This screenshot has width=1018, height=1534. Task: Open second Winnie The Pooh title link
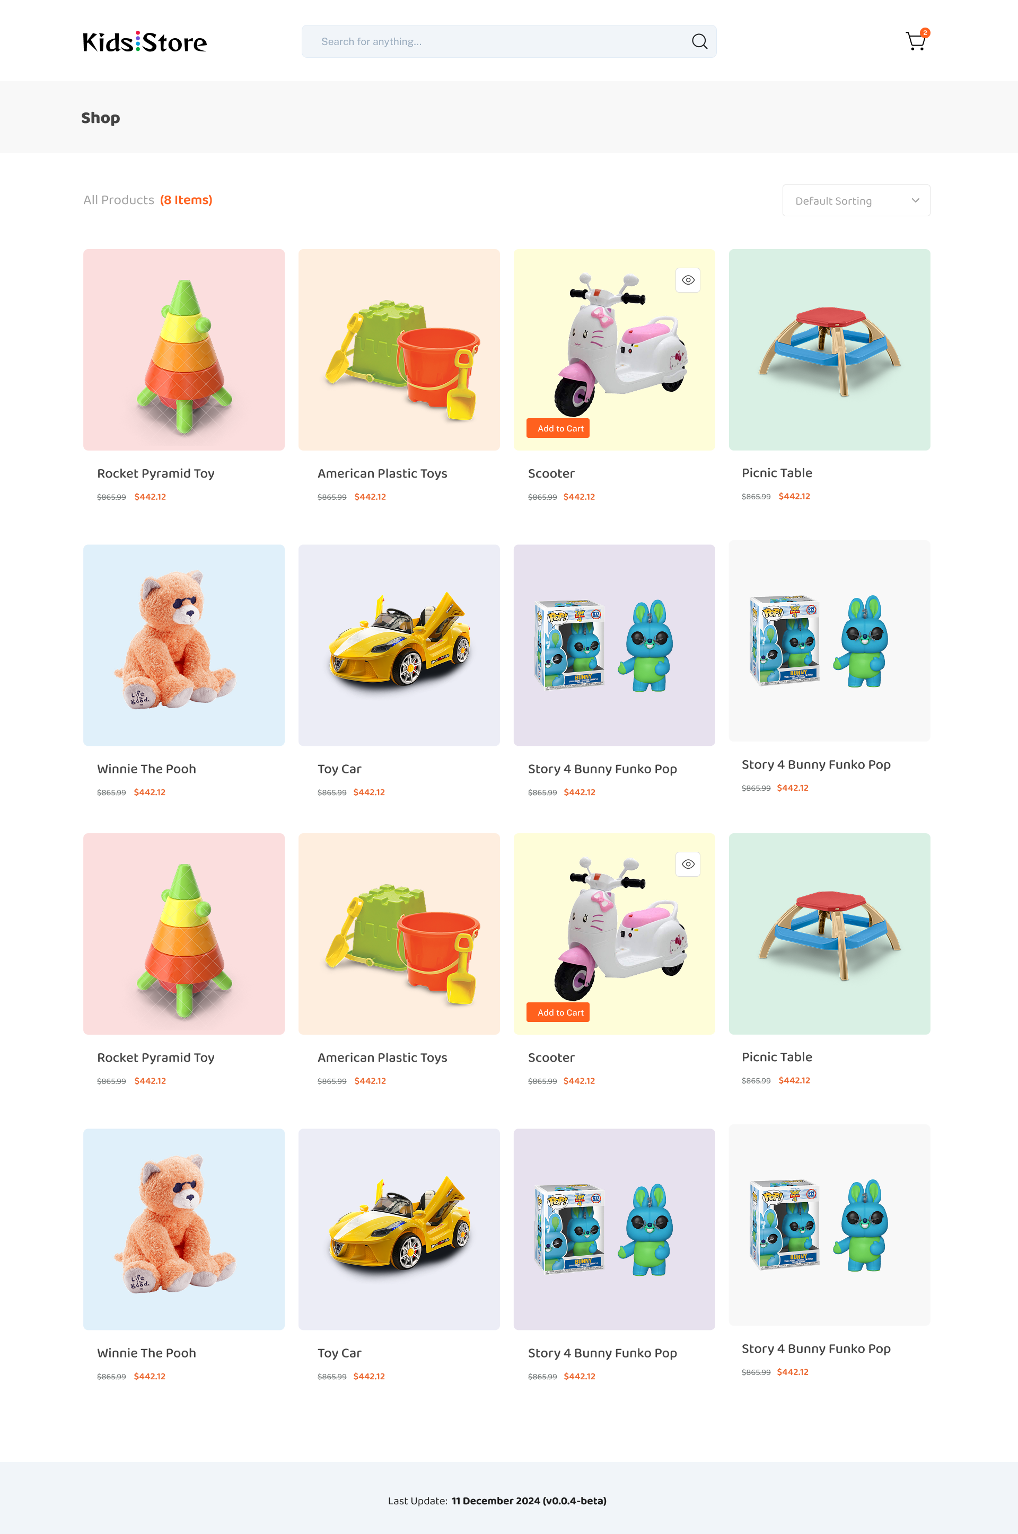[147, 1353]
